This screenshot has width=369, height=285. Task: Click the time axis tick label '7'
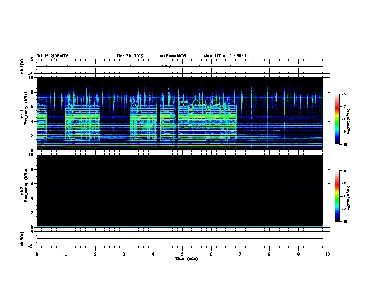pyautogui.click(x=240, y=254)
